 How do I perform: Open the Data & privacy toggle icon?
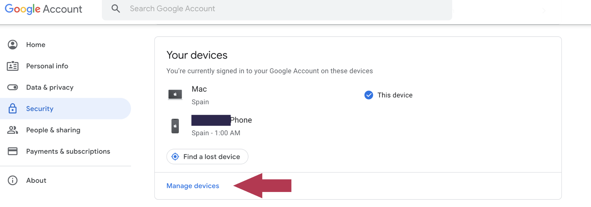(x=12, y=87)
